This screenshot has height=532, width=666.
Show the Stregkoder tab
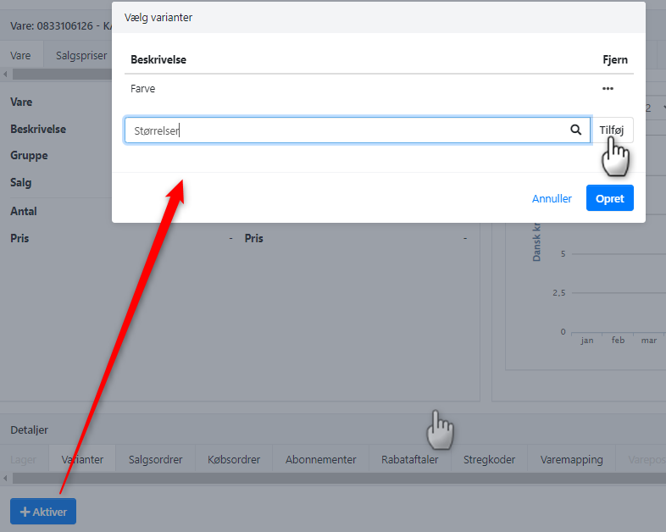[489, 459]
